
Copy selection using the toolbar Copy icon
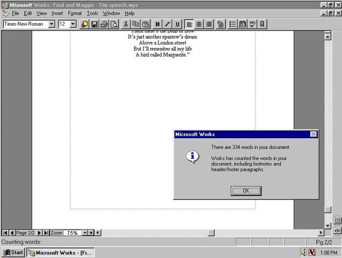(136, 24)
